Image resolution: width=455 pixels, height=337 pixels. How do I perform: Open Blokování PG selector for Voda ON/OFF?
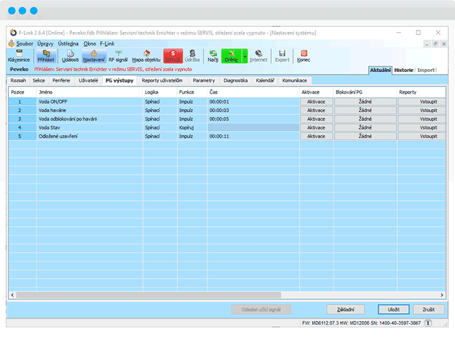(x=365, y=102)
